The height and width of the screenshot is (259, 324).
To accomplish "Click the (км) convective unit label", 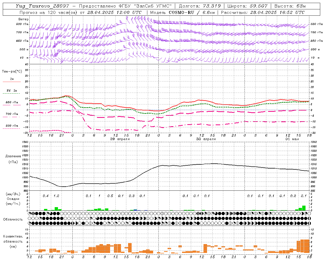I will 13,246.
